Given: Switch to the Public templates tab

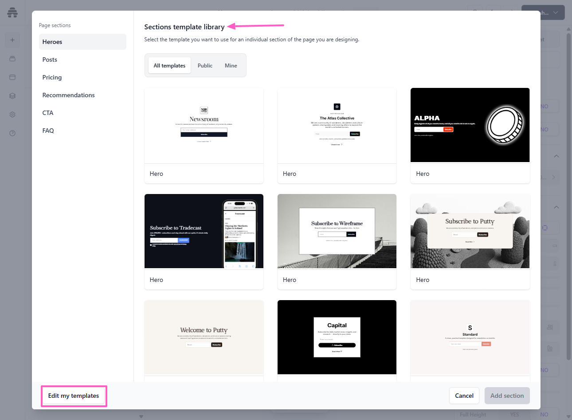Looking at the screenshot, I should (x=205, y=66).
